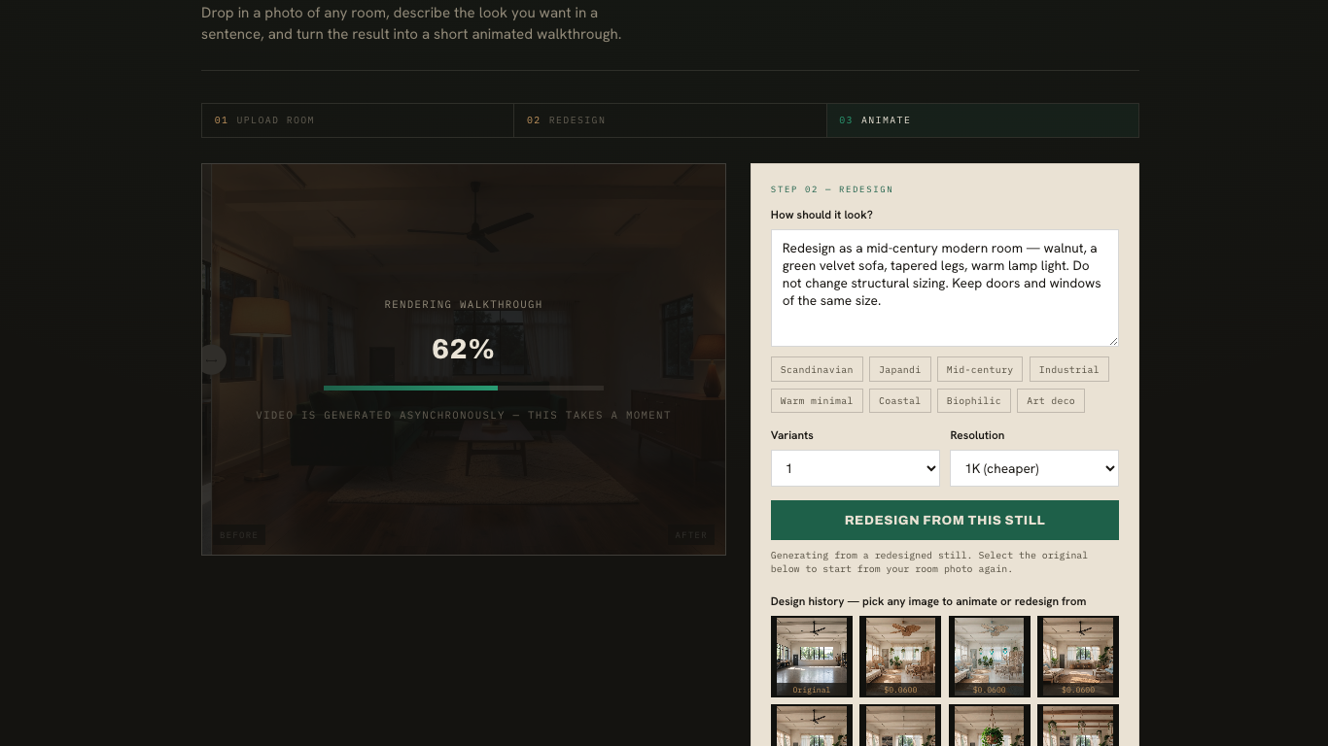This screenshot has width=1328, height=746.
Task: Select the thumbnail with large central hanging plant
Action: (x=990, y=726)
